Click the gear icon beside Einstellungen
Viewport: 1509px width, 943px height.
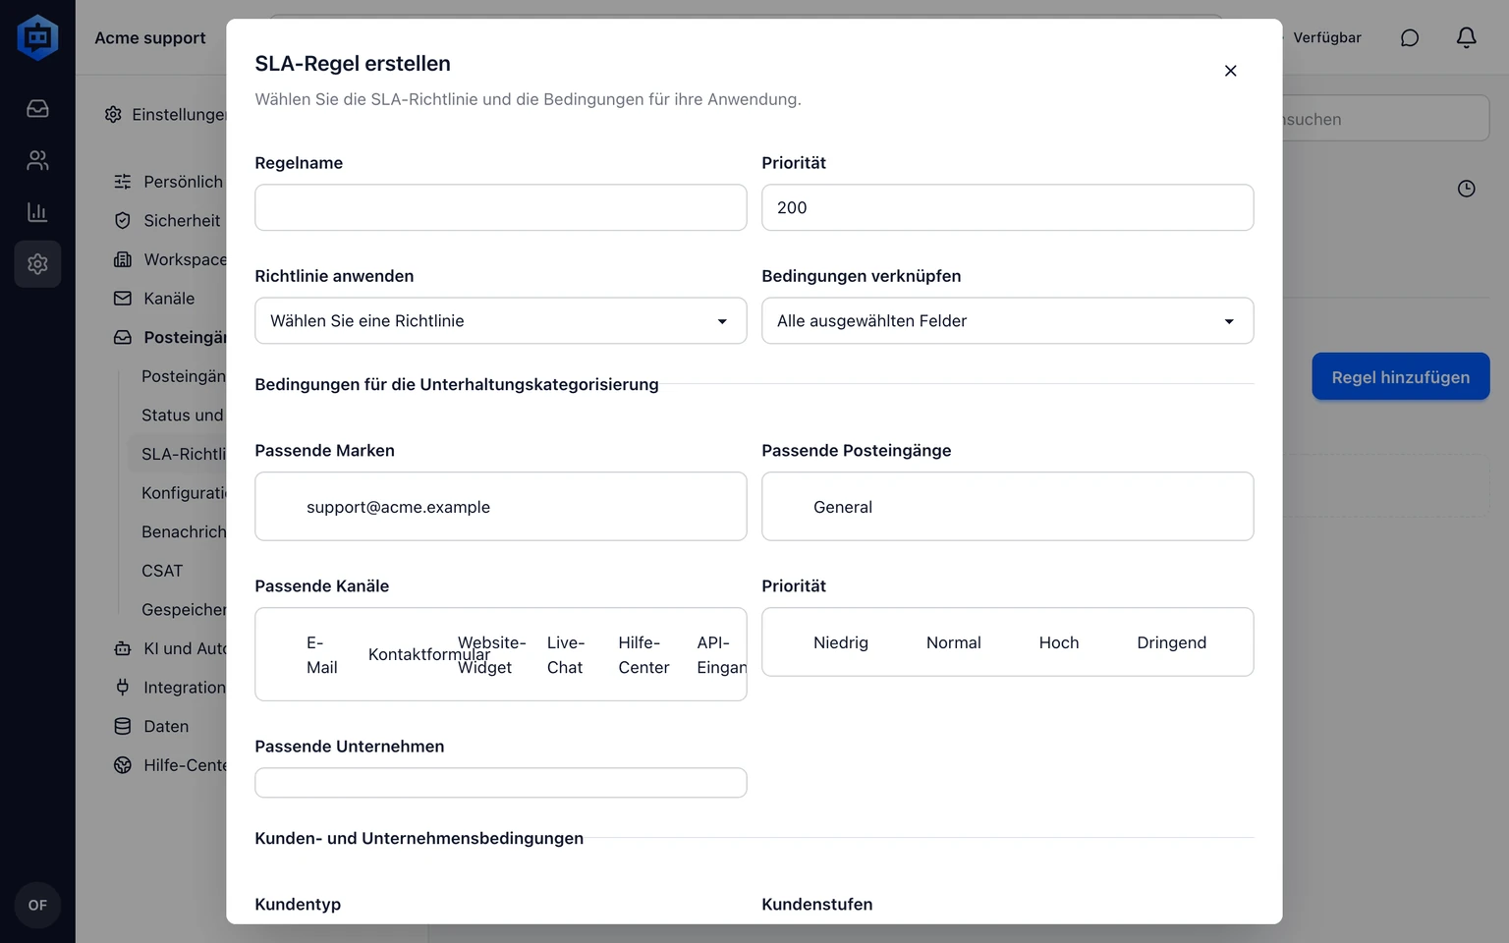pos(113,115)
